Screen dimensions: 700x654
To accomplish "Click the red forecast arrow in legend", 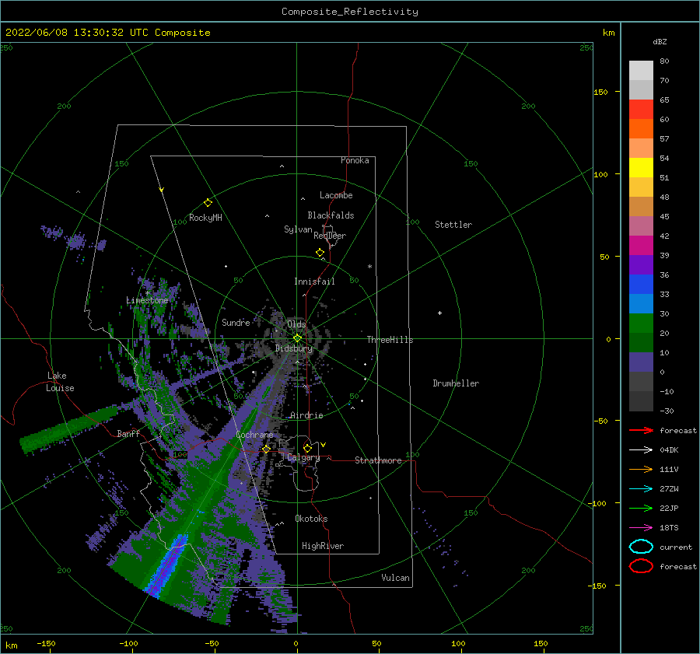I will 641,430.
